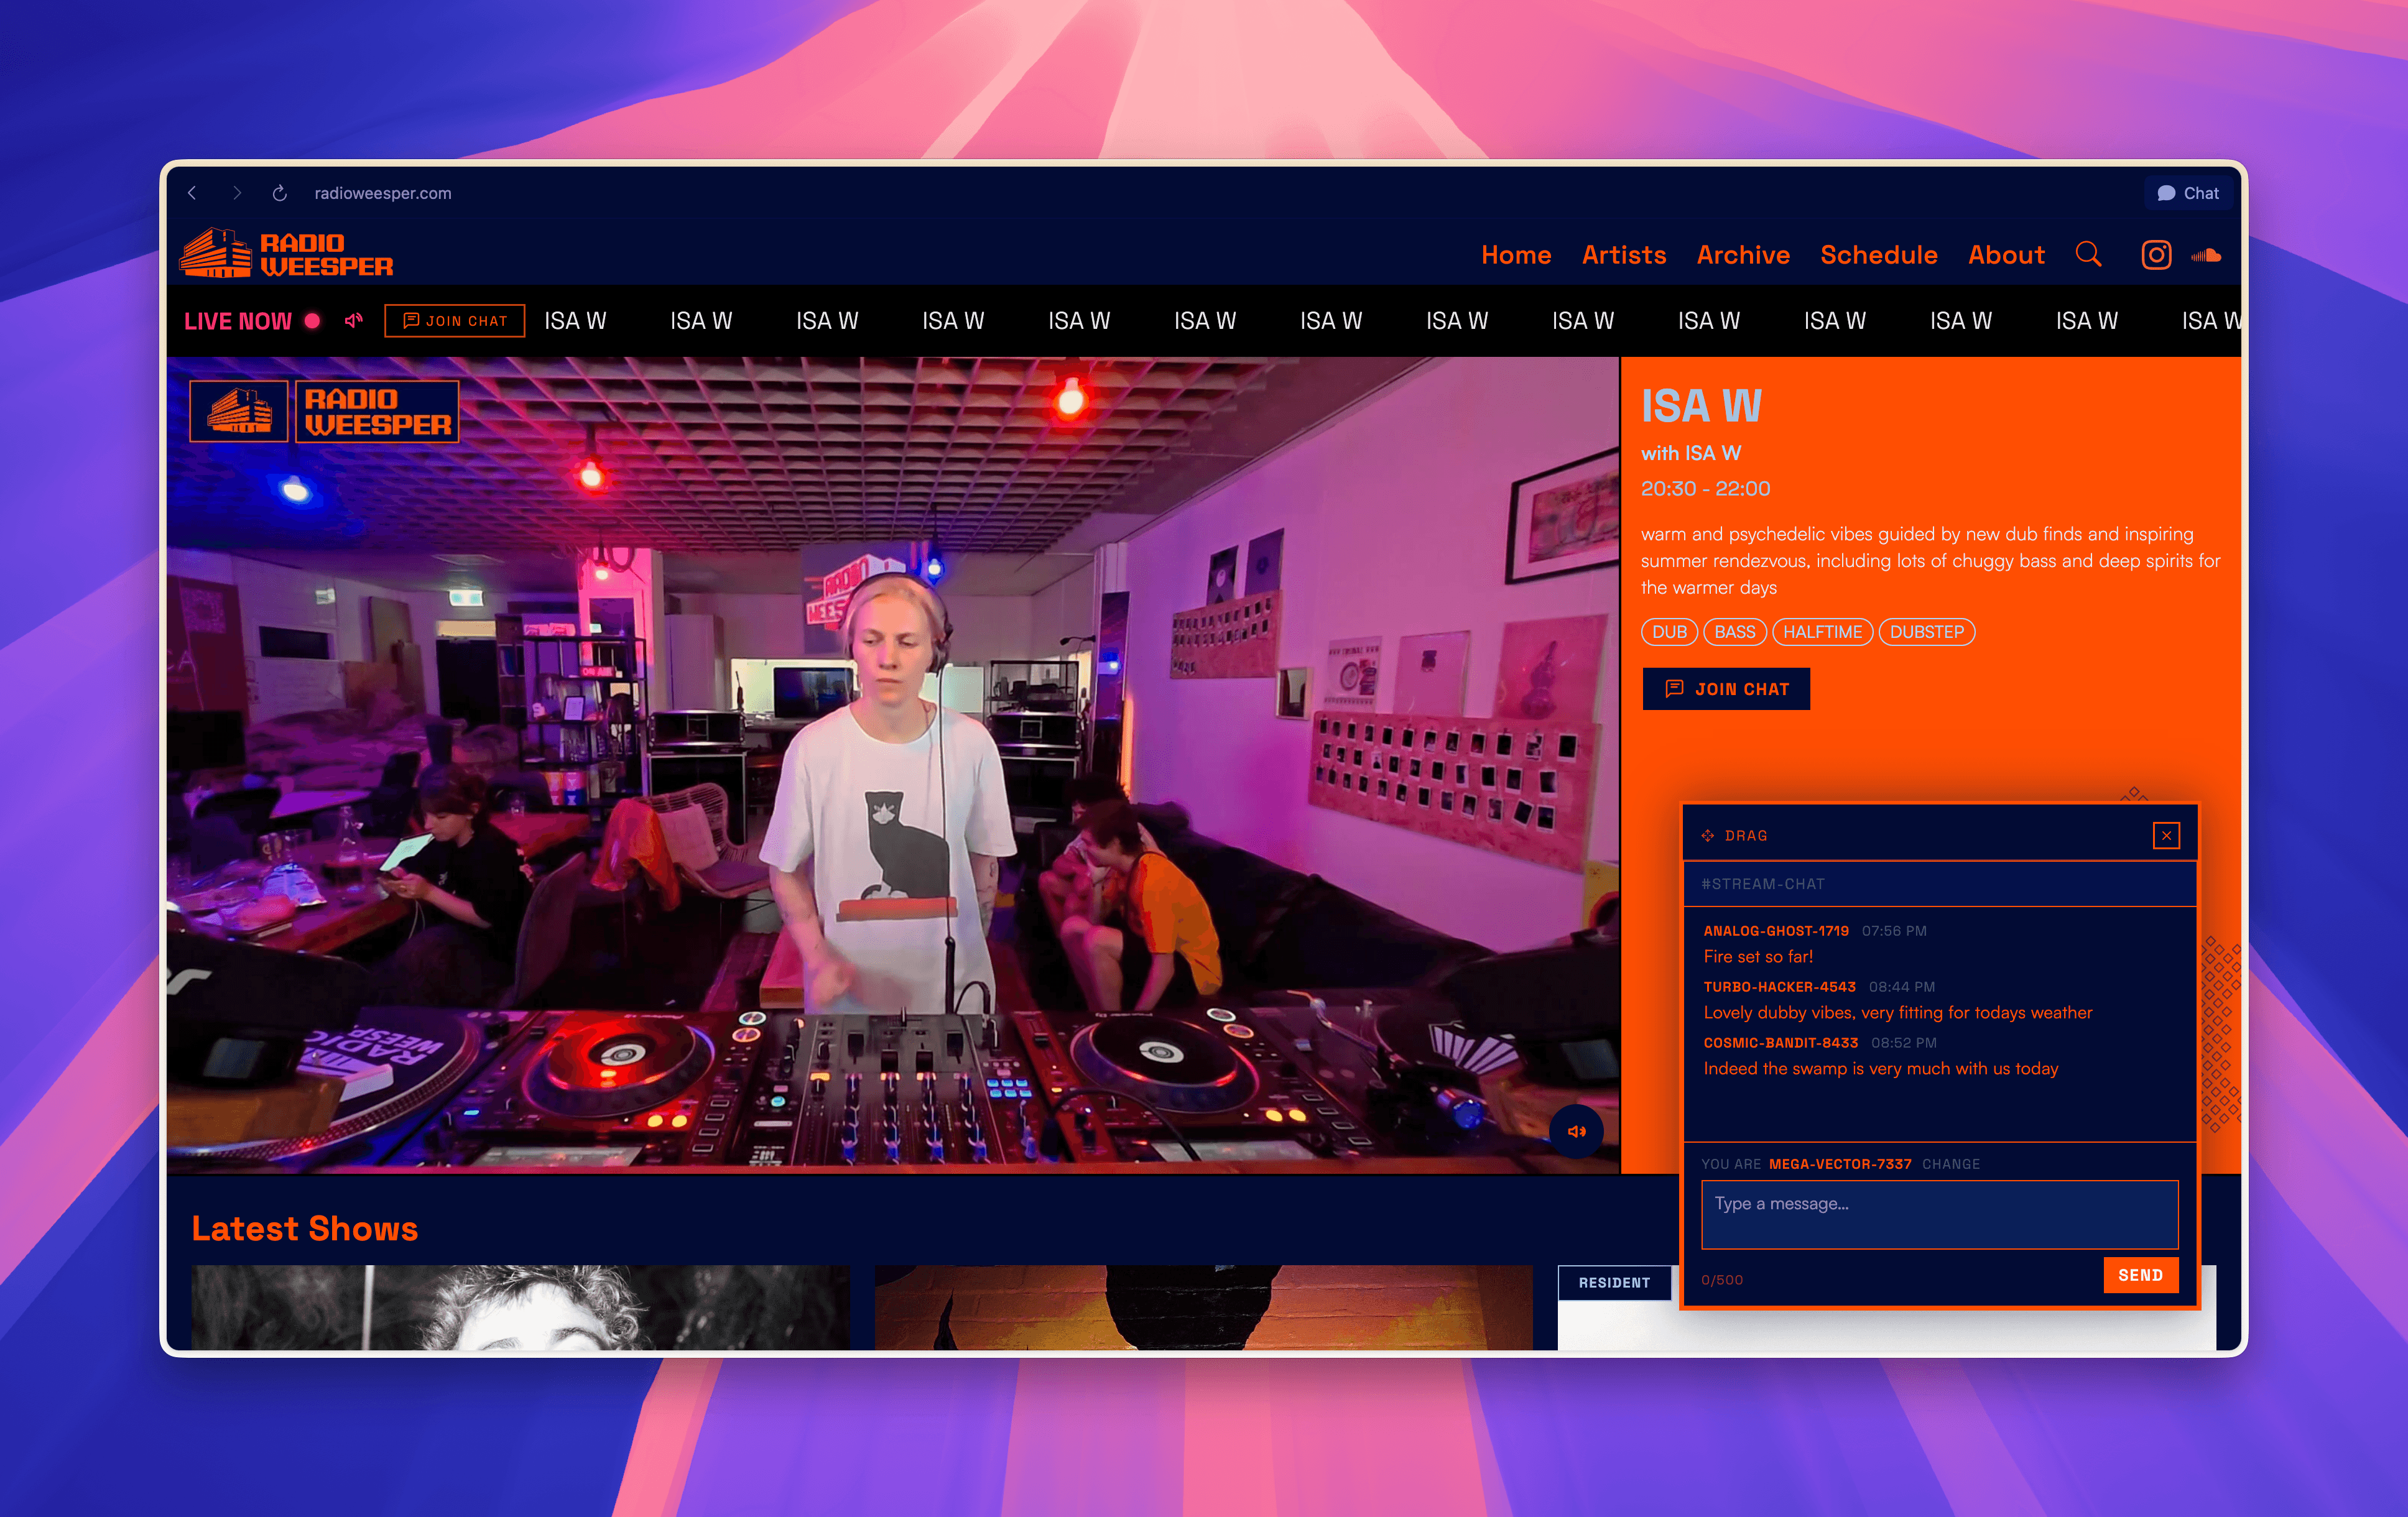Click the RESIDENT badge
The image size is (2408, 1517).
click(x=1614, y=1283)
